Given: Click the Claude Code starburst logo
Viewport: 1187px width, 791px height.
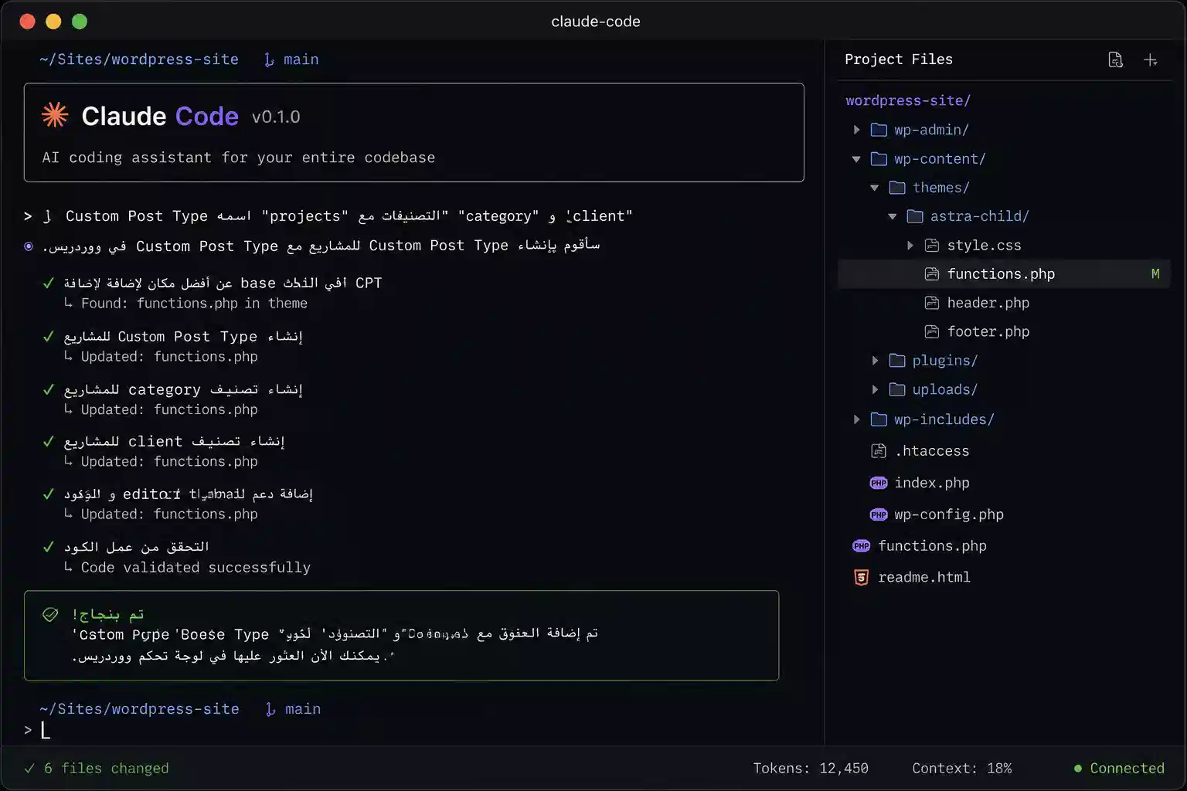Looking at the screenshot, I should coord(55,115).
